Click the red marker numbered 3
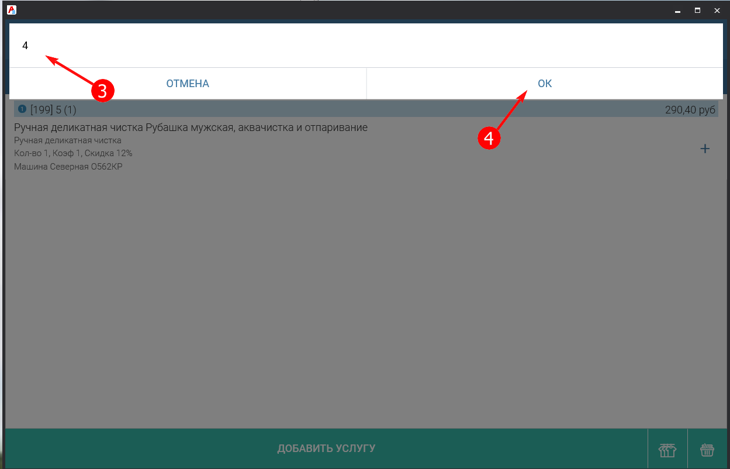This screenshot has height=469, width=730. click(x=102, y=91)
